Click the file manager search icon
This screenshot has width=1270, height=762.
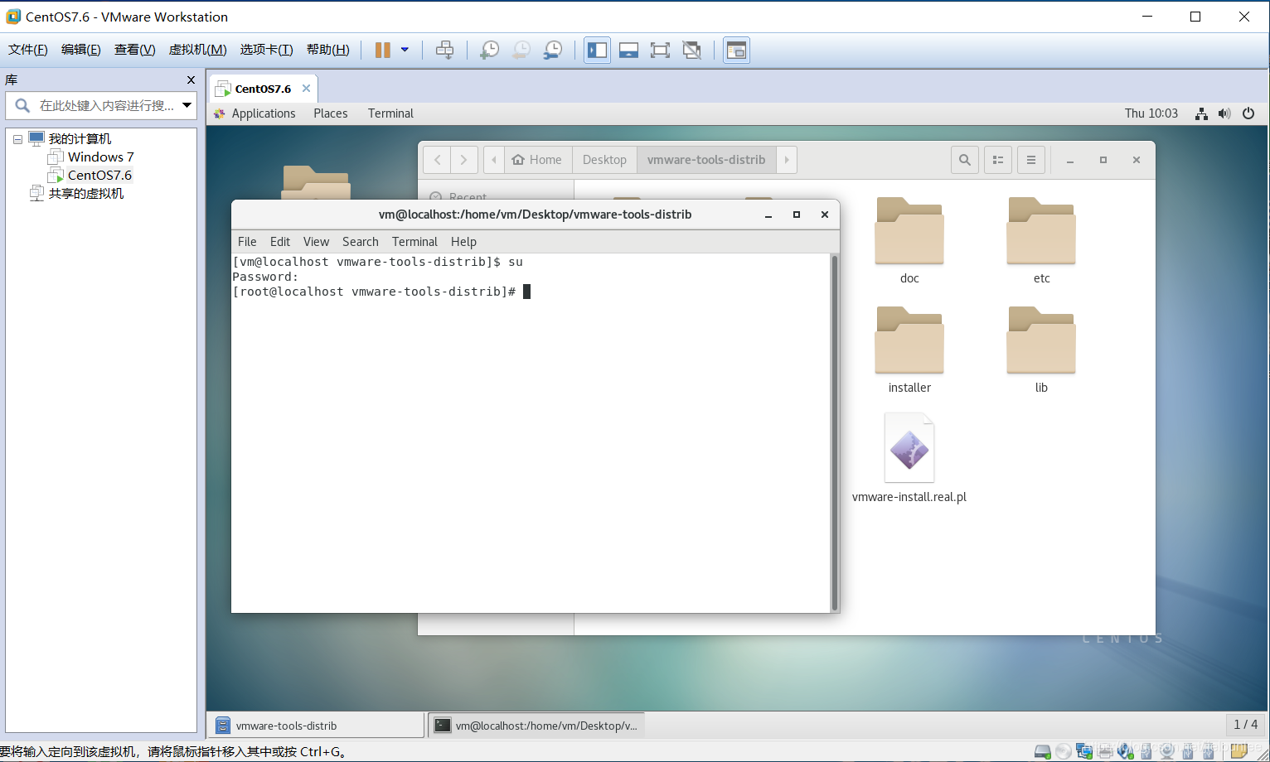pyautogui.click(x=964, y=160)
